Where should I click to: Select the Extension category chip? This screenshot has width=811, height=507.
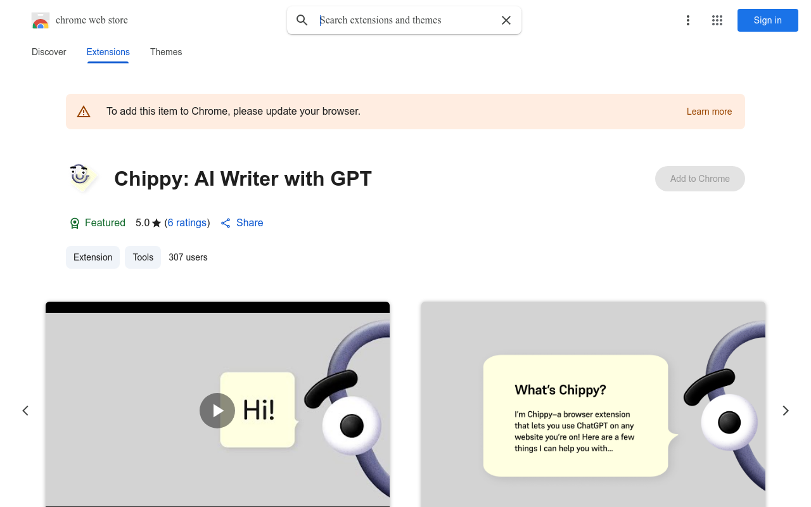point(93,257)
